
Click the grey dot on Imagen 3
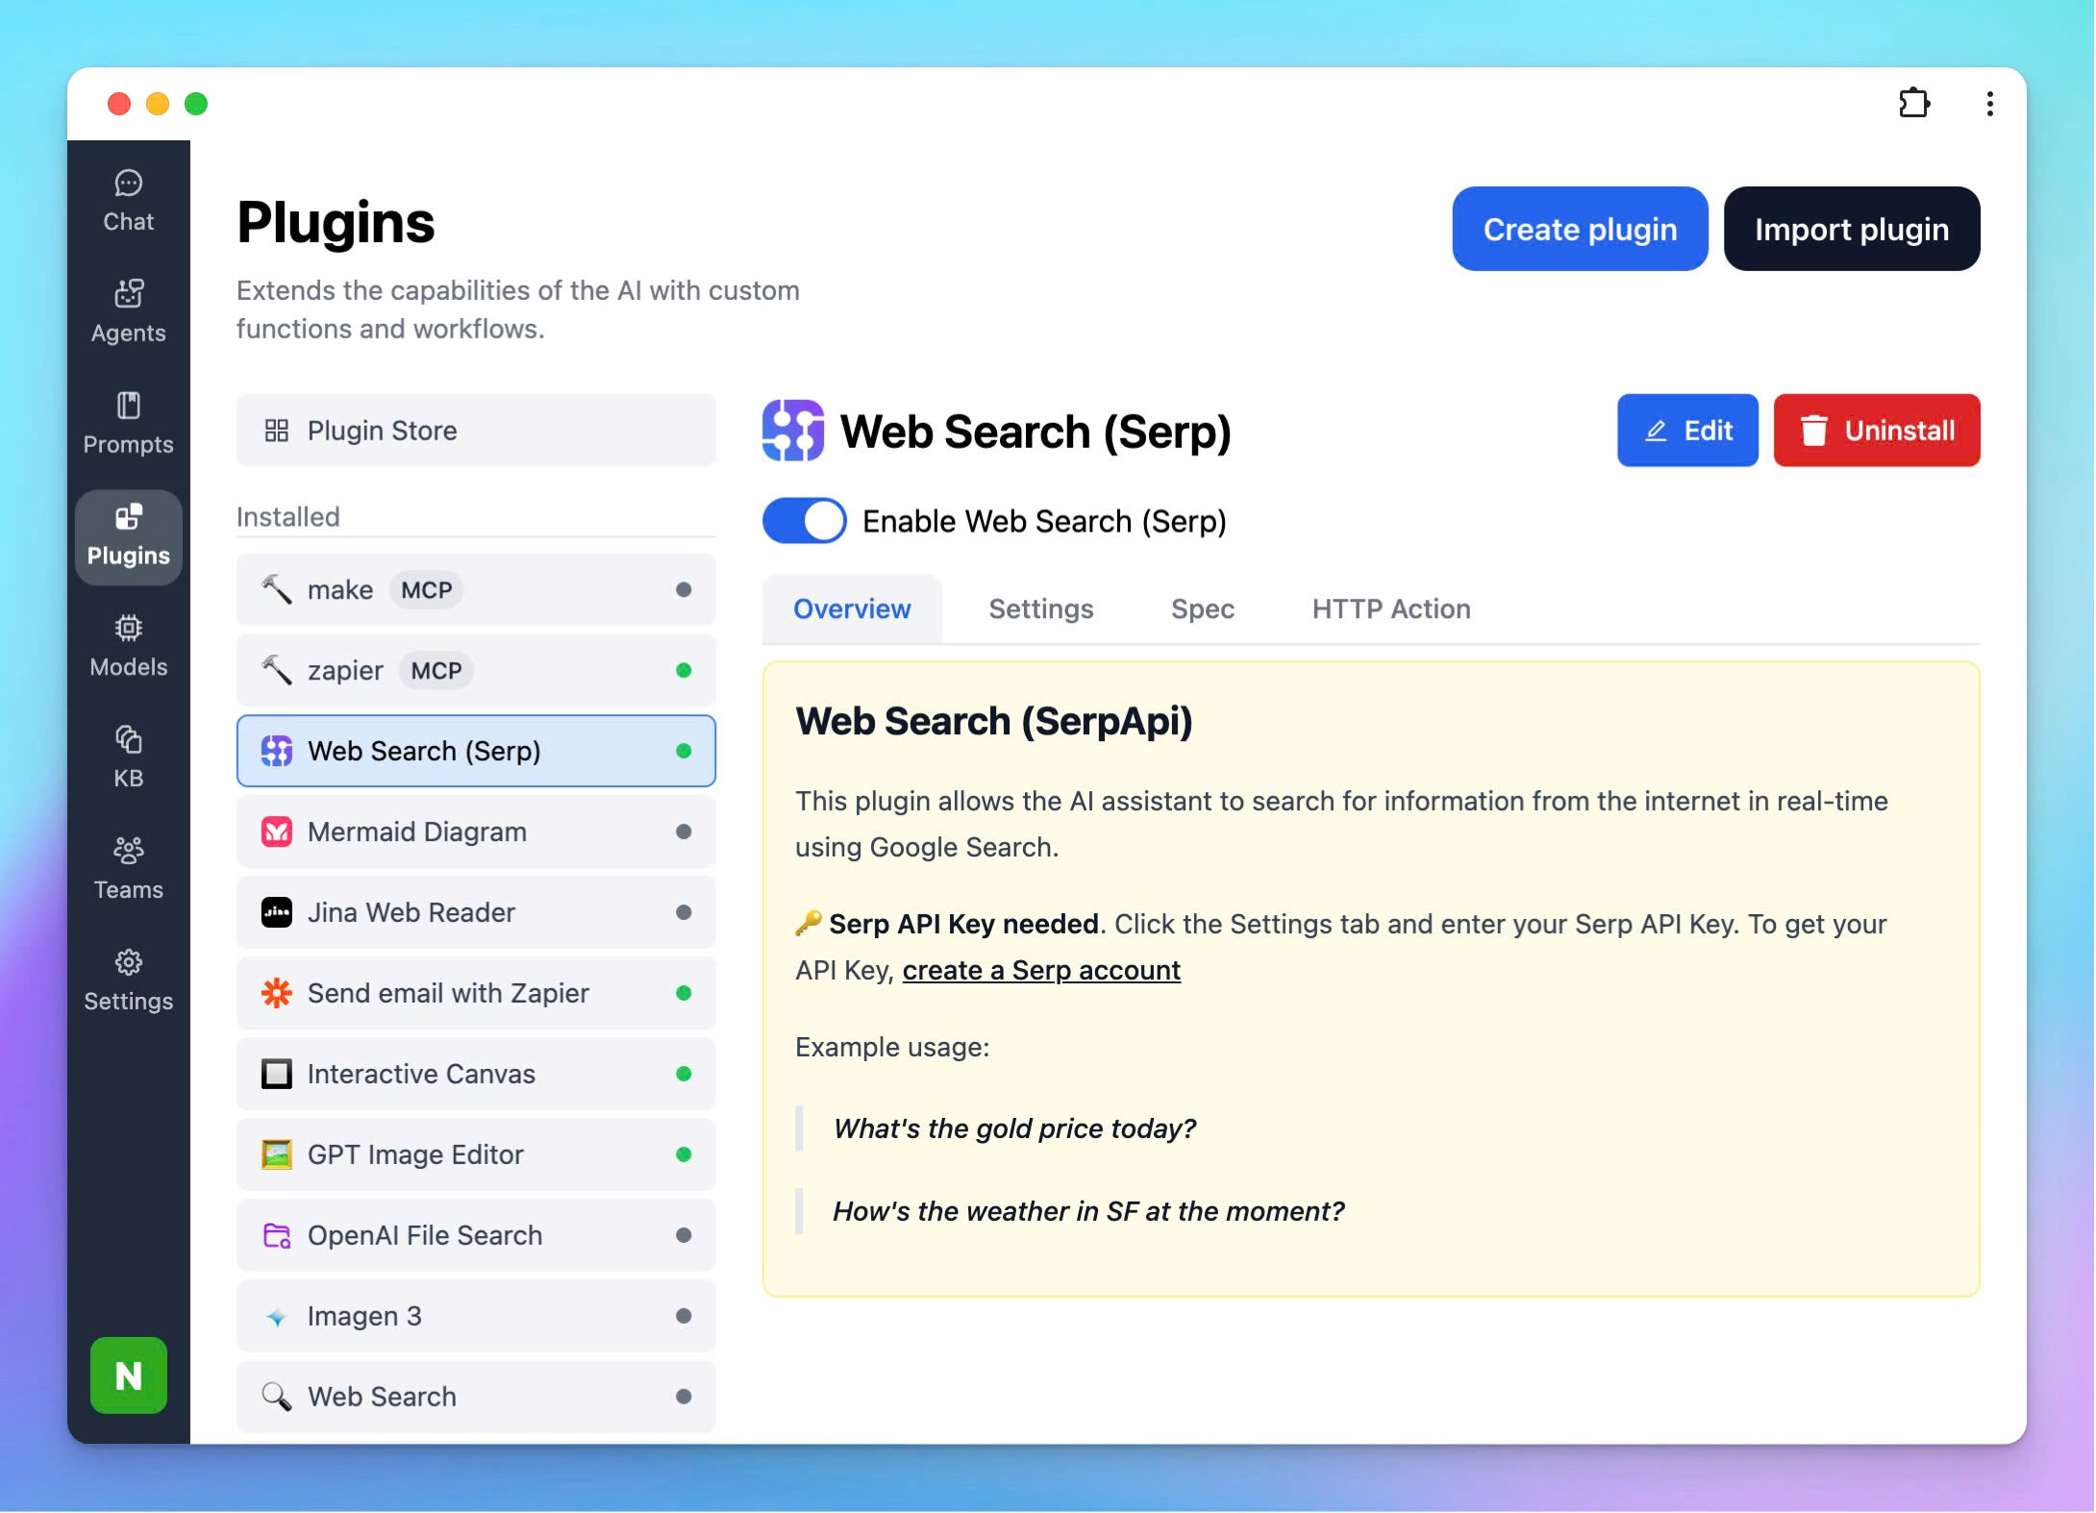(x=684, y=1316)
